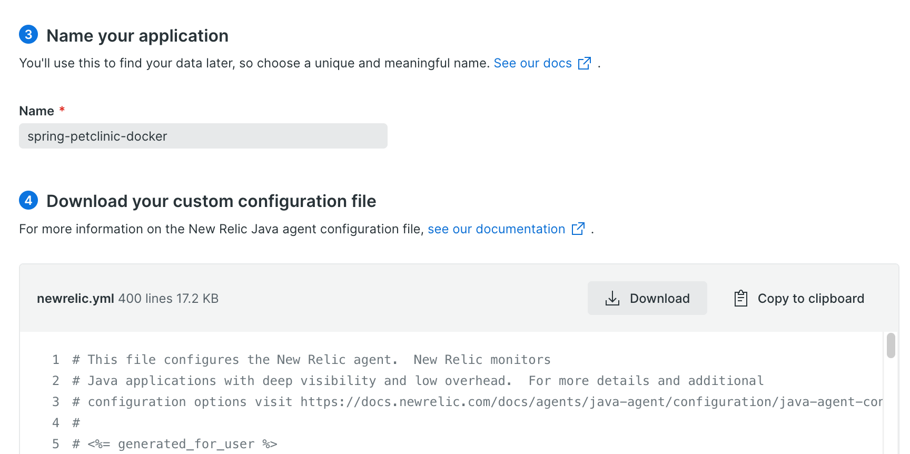Click the "Name your application" heading
Screen dimensions: 910x454
137,36
